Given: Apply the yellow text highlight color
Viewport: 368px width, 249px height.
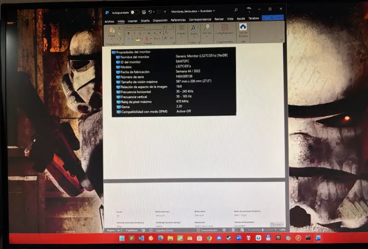Looking at the screenshot, I should [x=138, y=39].
